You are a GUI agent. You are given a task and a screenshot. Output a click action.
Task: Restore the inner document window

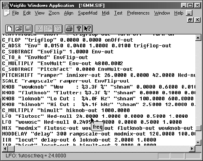[190, 20]
